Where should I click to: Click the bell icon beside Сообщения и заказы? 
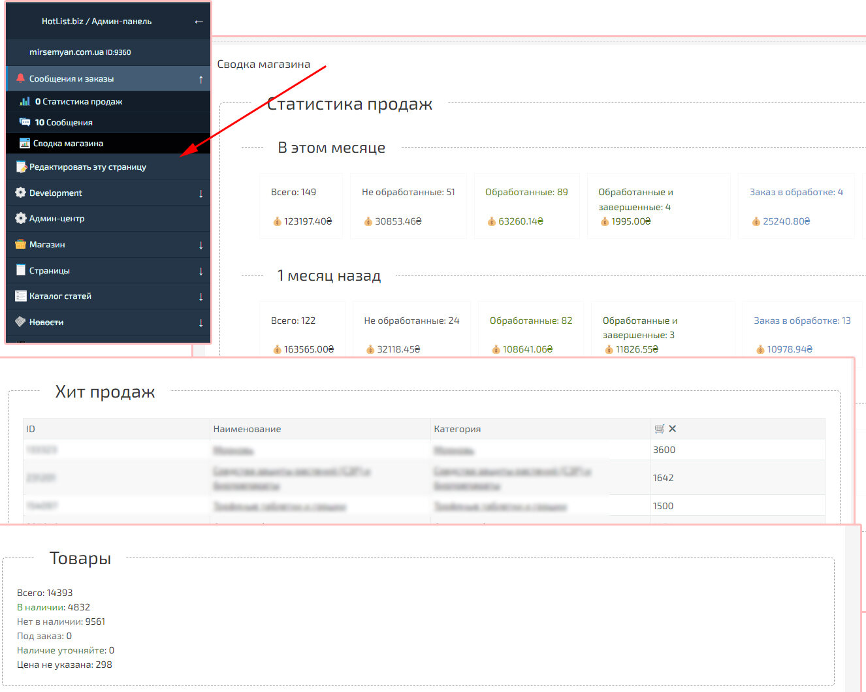pos(20,78)
